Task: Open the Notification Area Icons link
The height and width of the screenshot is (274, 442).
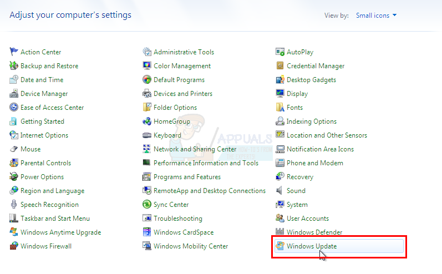Action: [x=320, y=149]
